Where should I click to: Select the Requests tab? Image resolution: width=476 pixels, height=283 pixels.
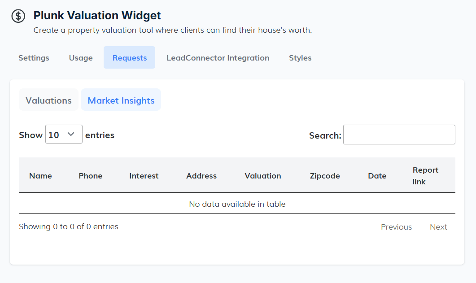[130, 58]
